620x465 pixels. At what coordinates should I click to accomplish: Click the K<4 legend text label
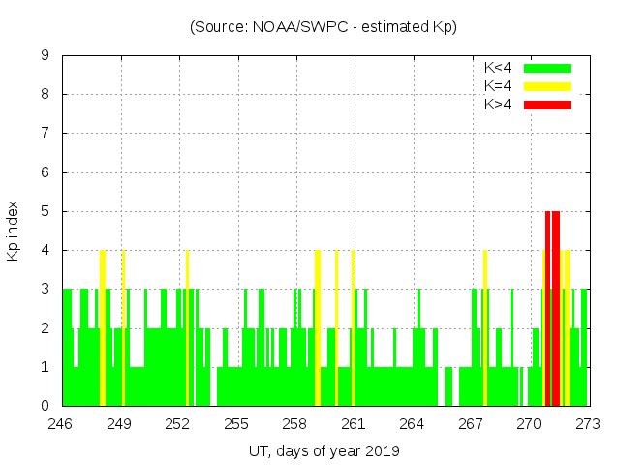click(498, 68)
